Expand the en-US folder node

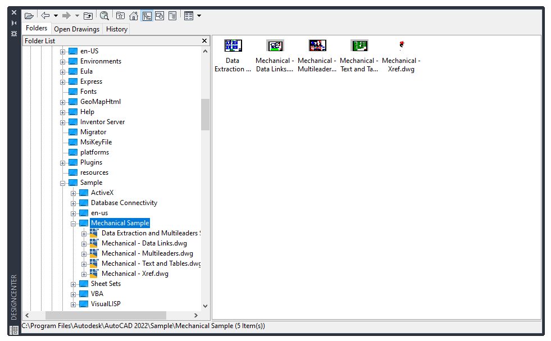[62, 52]
